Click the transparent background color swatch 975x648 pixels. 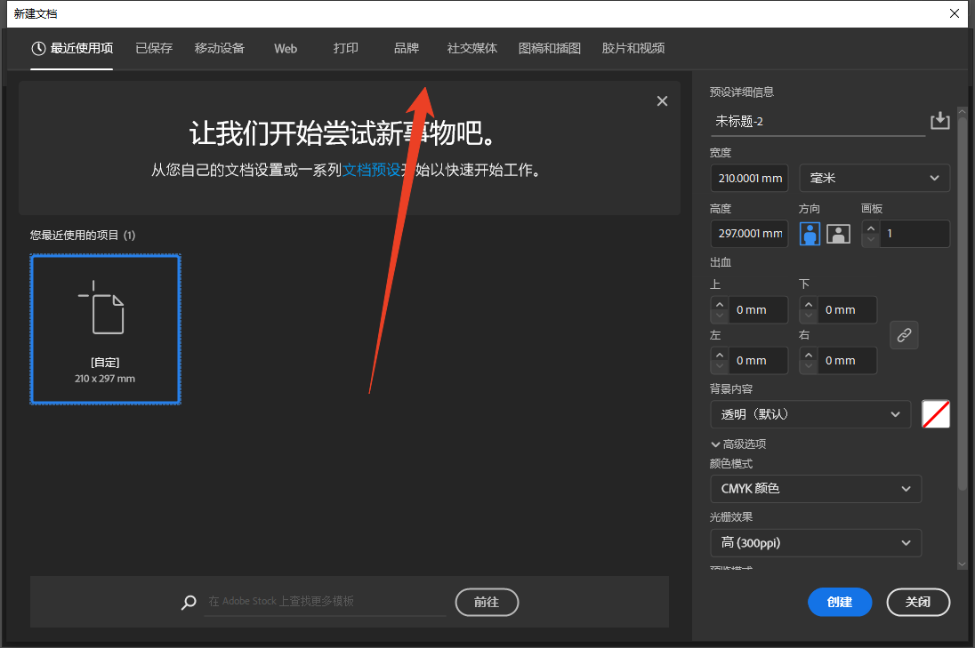(x=935, y=414)
